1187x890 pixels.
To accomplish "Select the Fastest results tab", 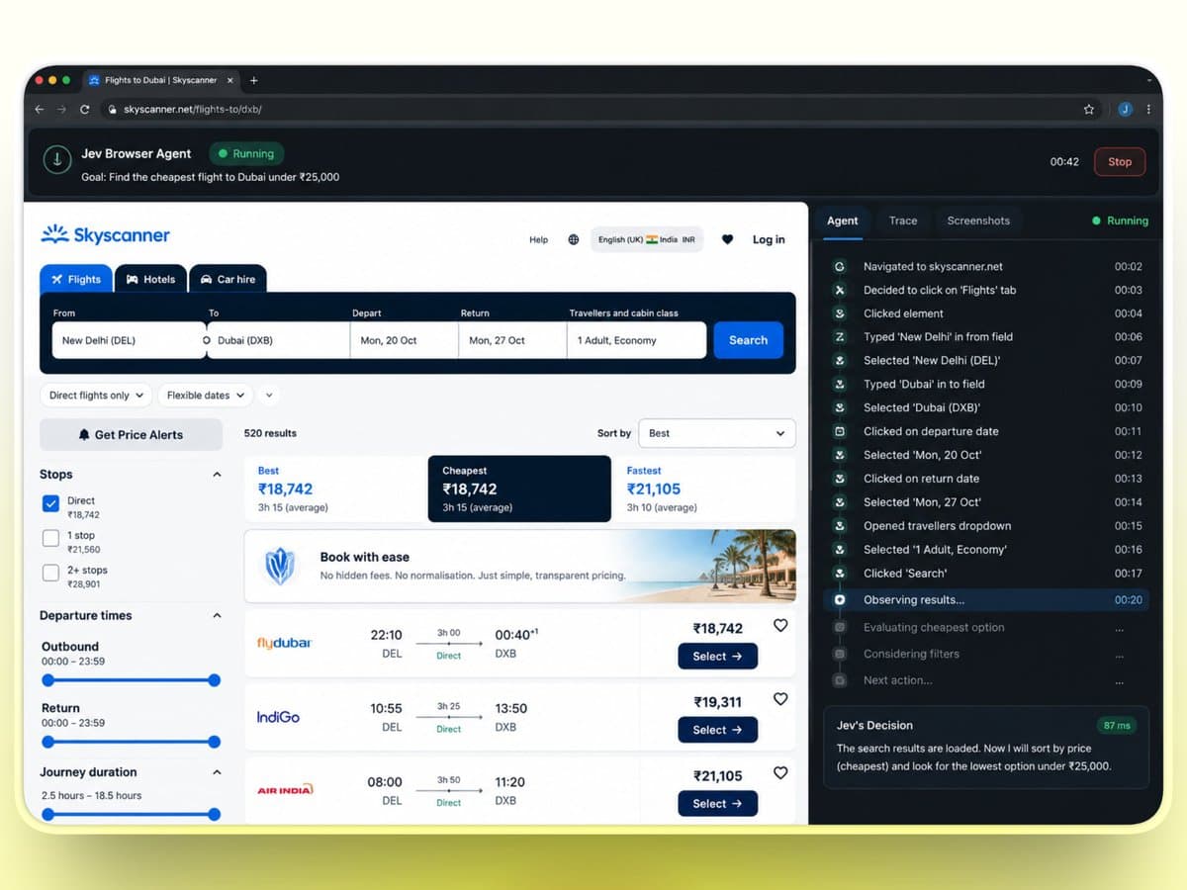I will pos(704,489).
